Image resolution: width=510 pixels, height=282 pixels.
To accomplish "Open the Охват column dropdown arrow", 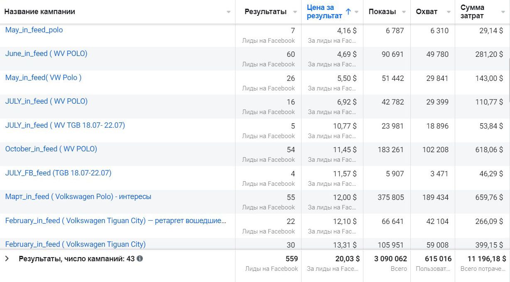I will [449, 12].
